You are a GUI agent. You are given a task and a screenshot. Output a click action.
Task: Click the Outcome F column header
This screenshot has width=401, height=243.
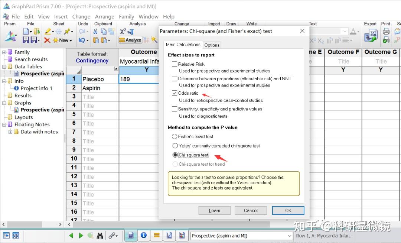[343, 52]
